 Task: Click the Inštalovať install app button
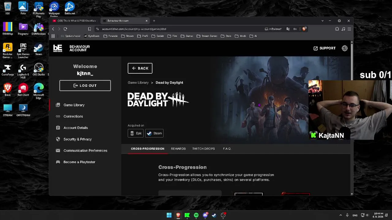click(x=273, y=29)
